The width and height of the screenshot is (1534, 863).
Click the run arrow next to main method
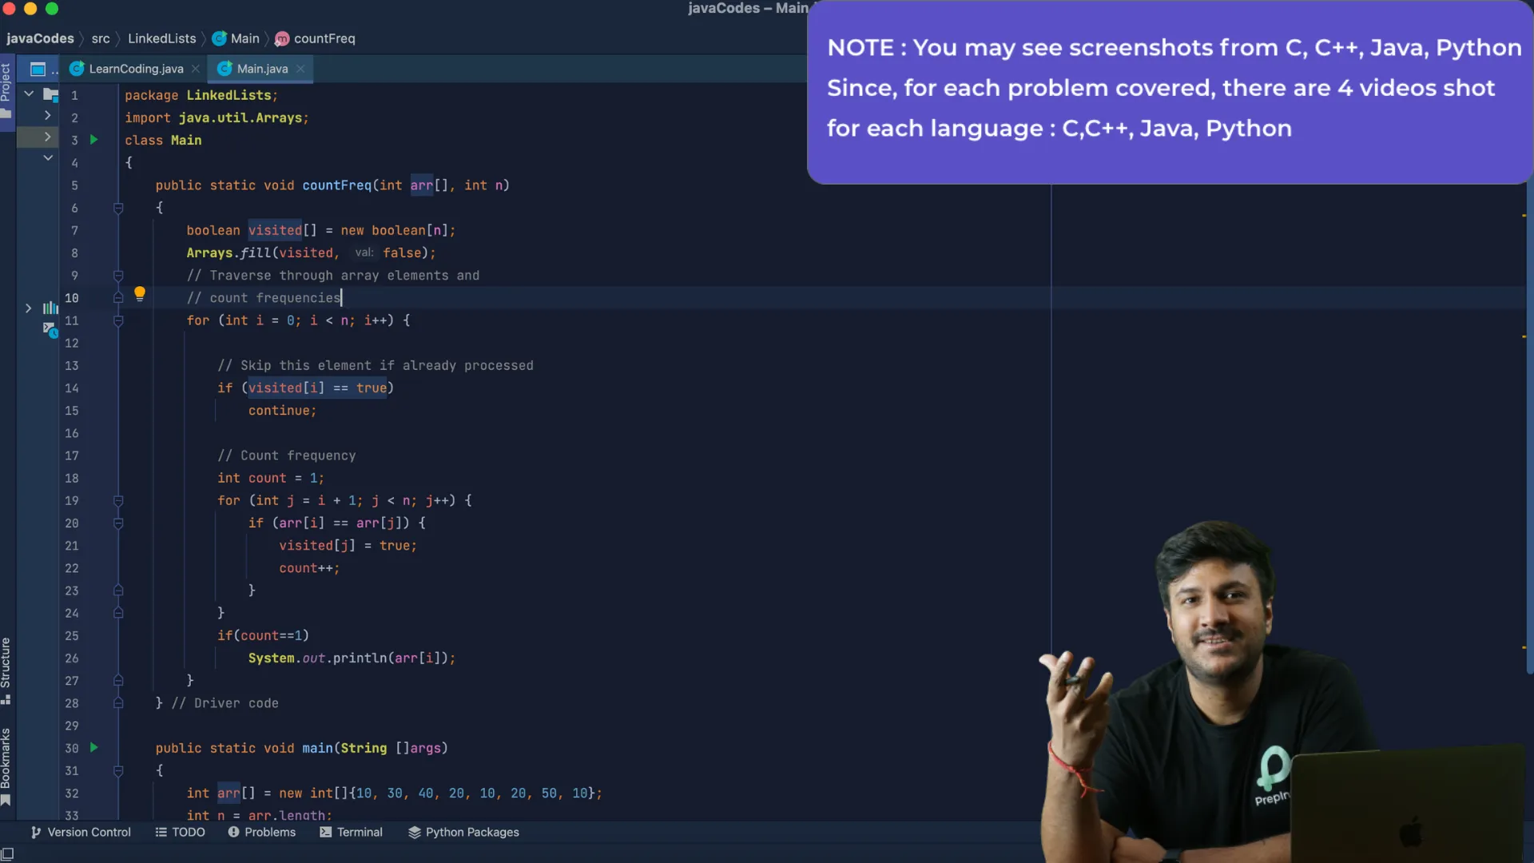coord(93,748)
